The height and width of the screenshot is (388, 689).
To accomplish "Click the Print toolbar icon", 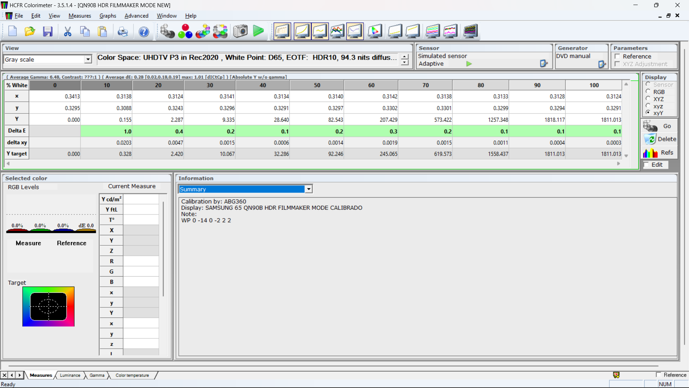I will point(123,32).
